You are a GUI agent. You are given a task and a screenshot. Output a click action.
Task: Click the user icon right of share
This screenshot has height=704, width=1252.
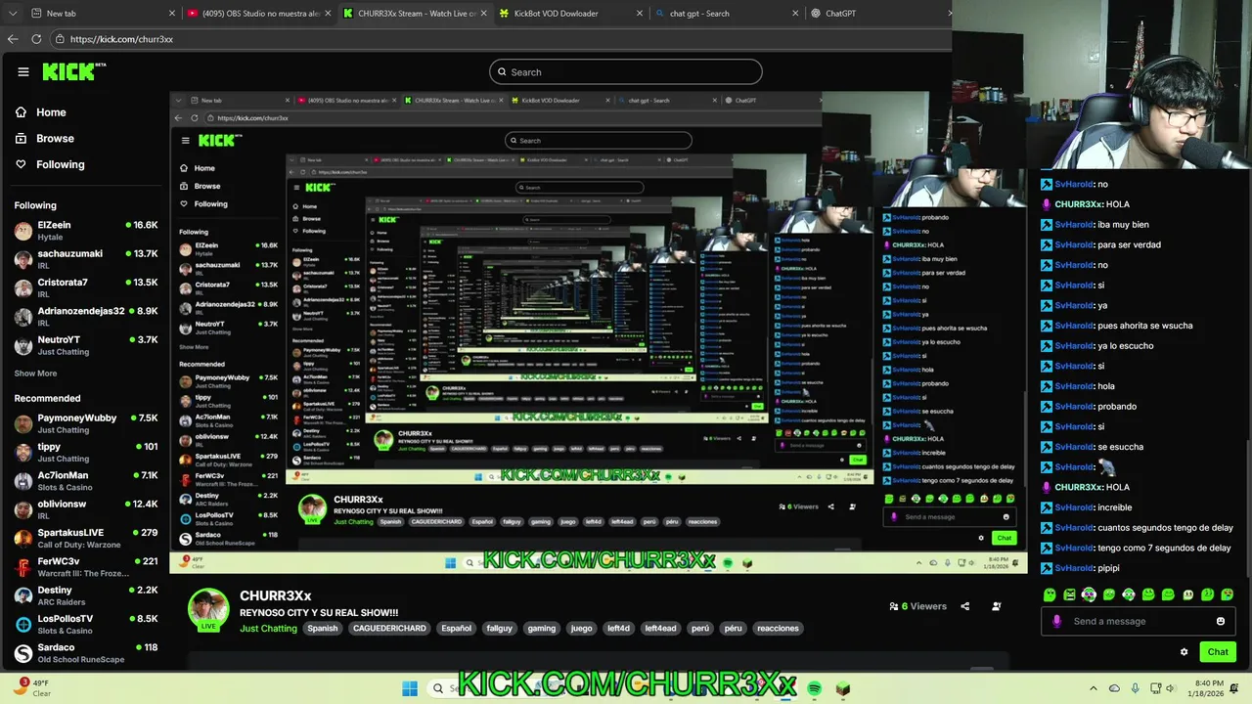point(996,606)
